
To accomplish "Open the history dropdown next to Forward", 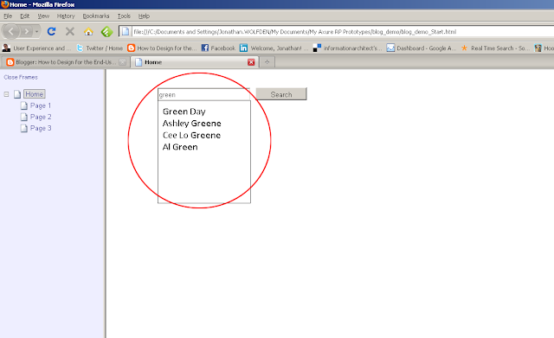I will pos(36,32).
